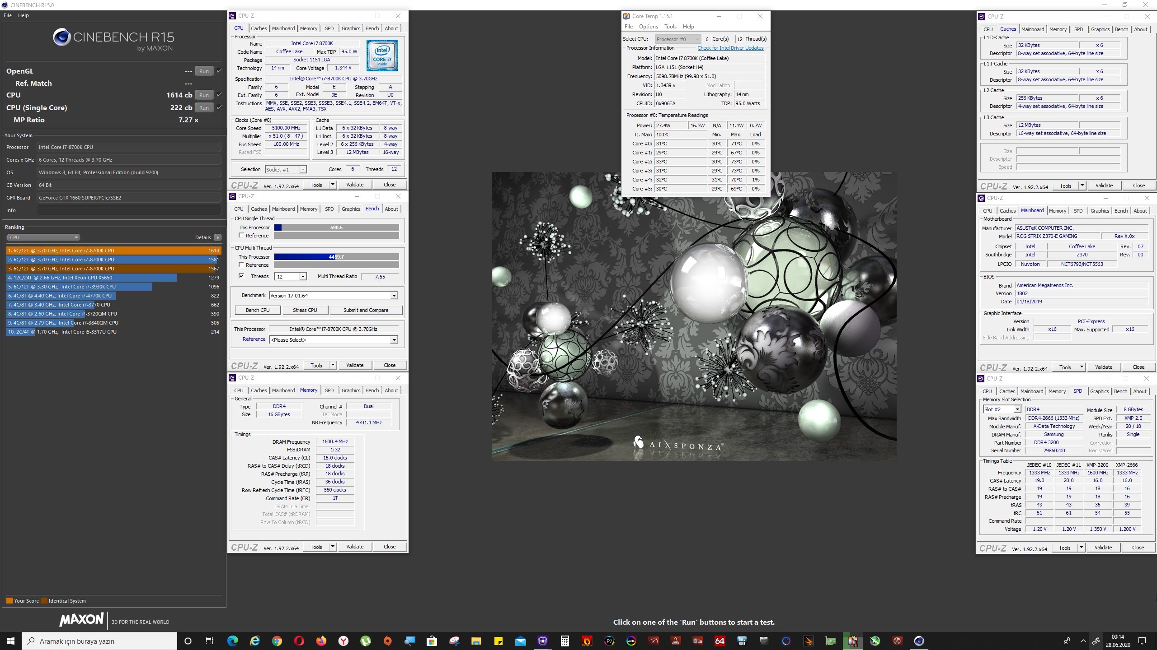Open the Core Temp Options menu
This screenshot has height=650, width=1157.
(x=649, y=27)
